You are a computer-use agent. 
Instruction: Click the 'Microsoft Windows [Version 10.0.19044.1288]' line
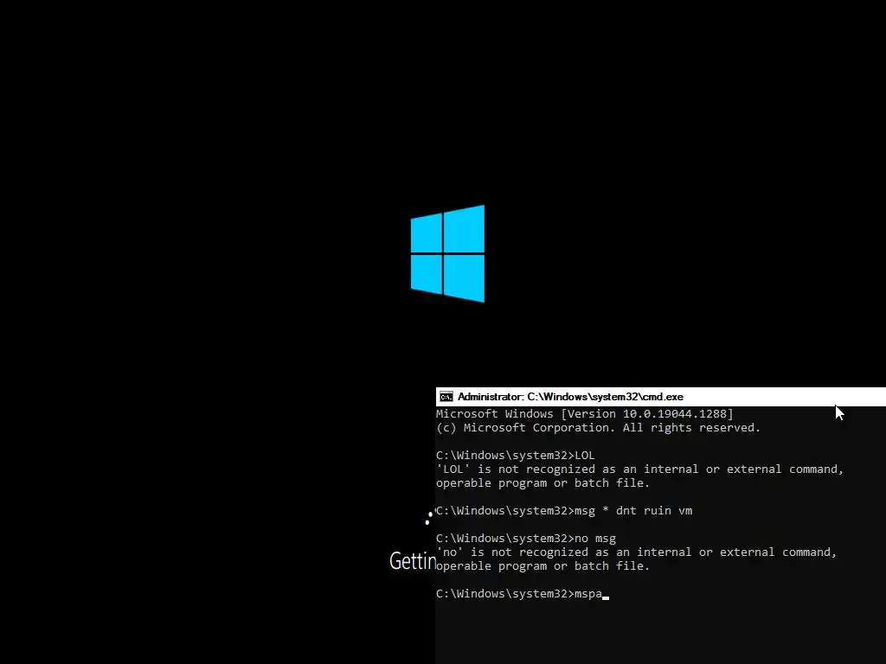tap(584, 414)
